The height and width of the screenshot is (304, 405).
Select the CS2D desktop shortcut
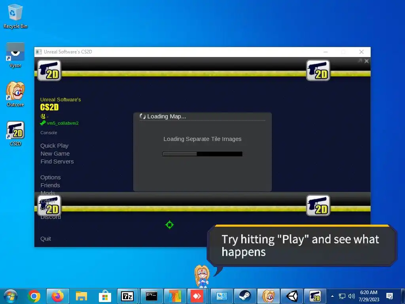click(x=15, y=133)
